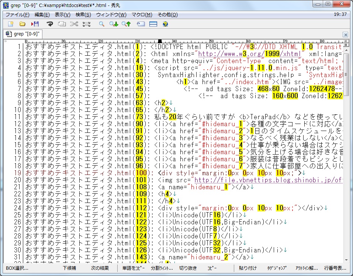353x276 pixels.
Task: Click the line number 31 in the gutter
Action: coord(17,257)
